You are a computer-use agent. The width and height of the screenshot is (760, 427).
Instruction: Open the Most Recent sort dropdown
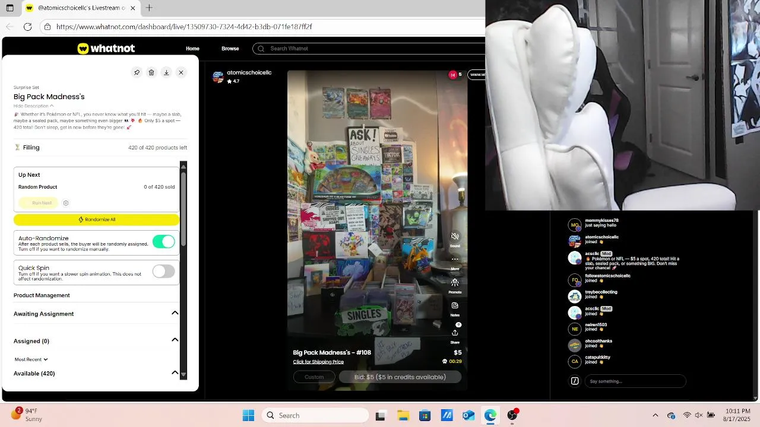click(31, 359)
